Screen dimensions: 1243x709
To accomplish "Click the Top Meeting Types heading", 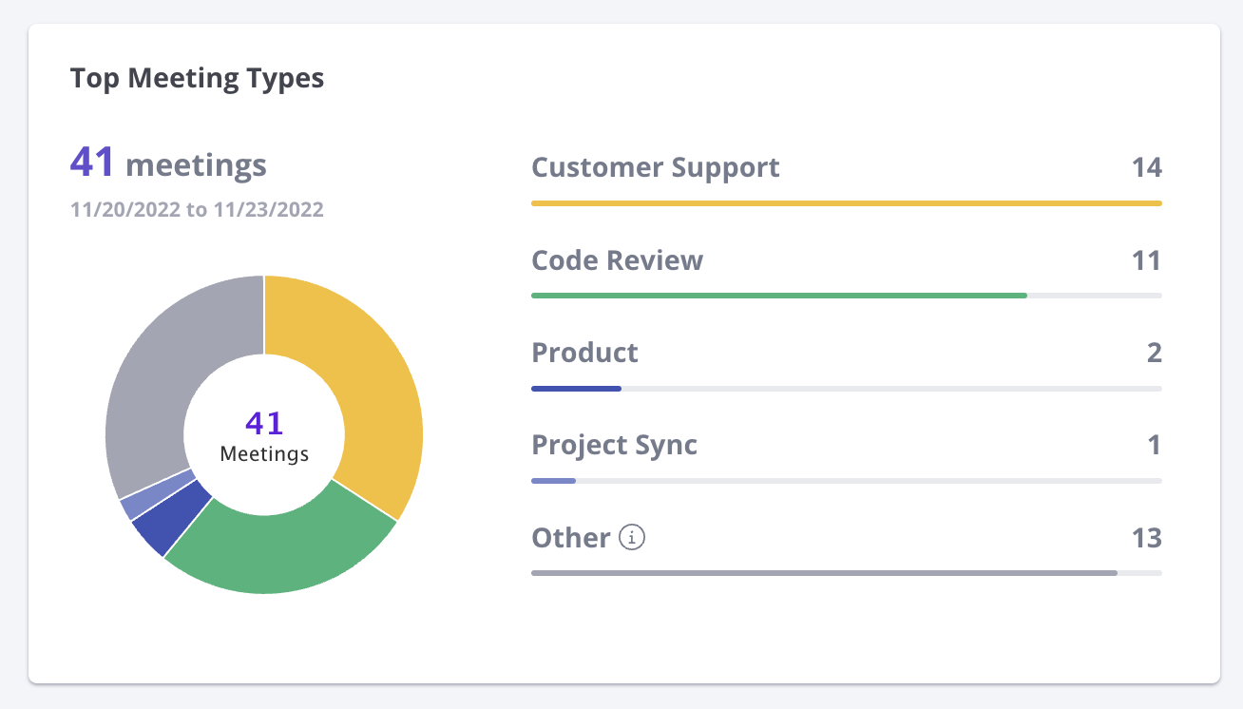I will pos(197,78).
